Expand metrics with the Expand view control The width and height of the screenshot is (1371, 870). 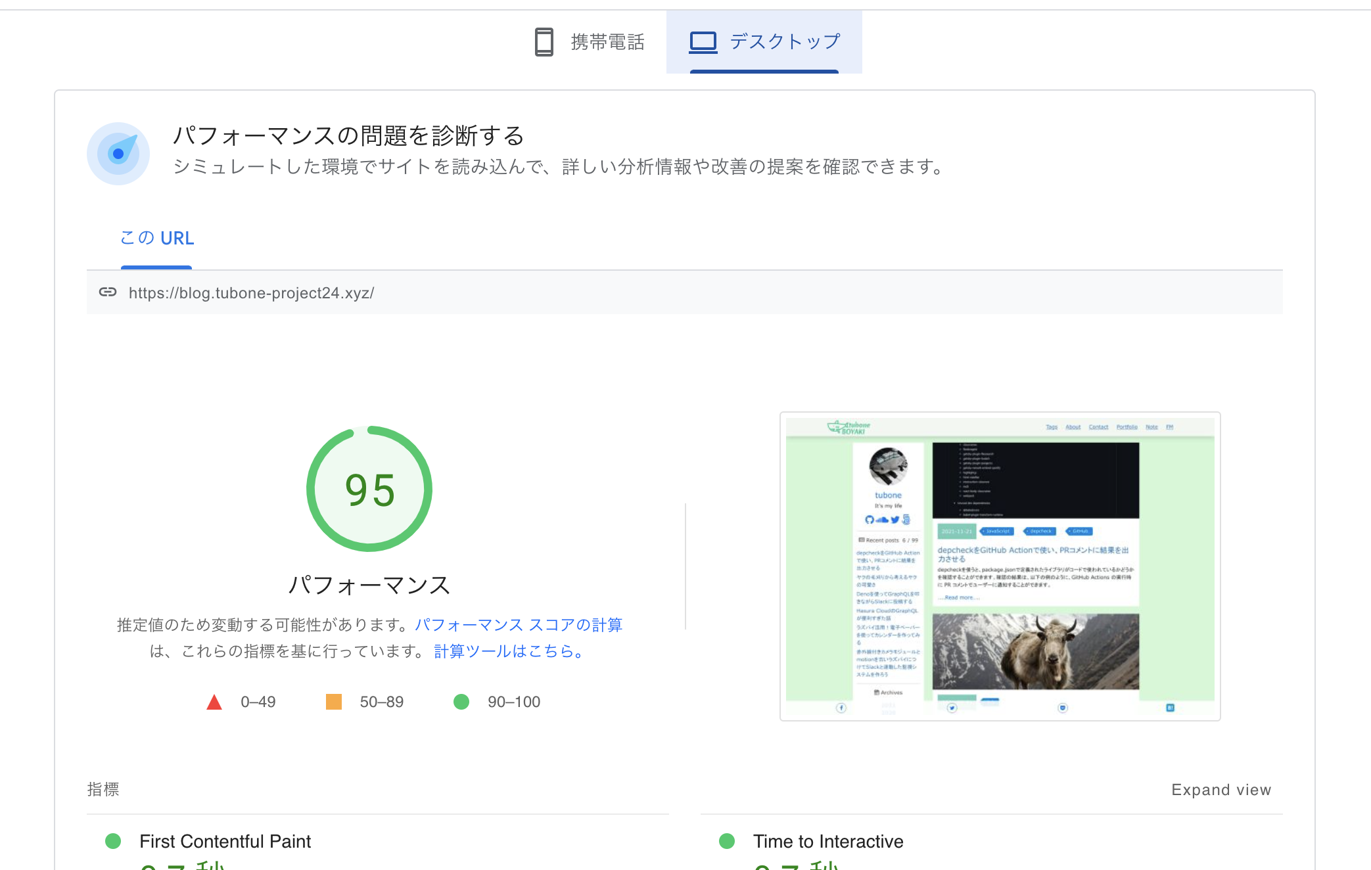coord(1221,790)
